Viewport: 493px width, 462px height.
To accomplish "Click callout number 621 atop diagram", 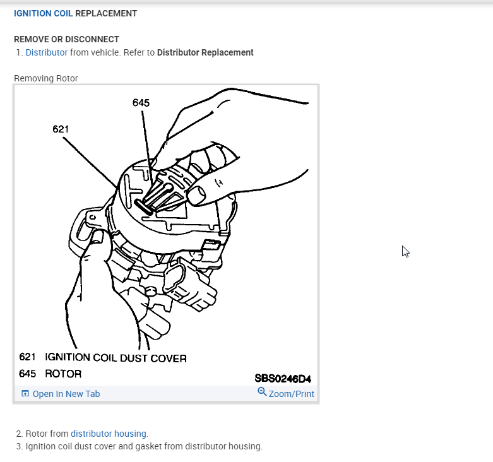I will (61, 129).
